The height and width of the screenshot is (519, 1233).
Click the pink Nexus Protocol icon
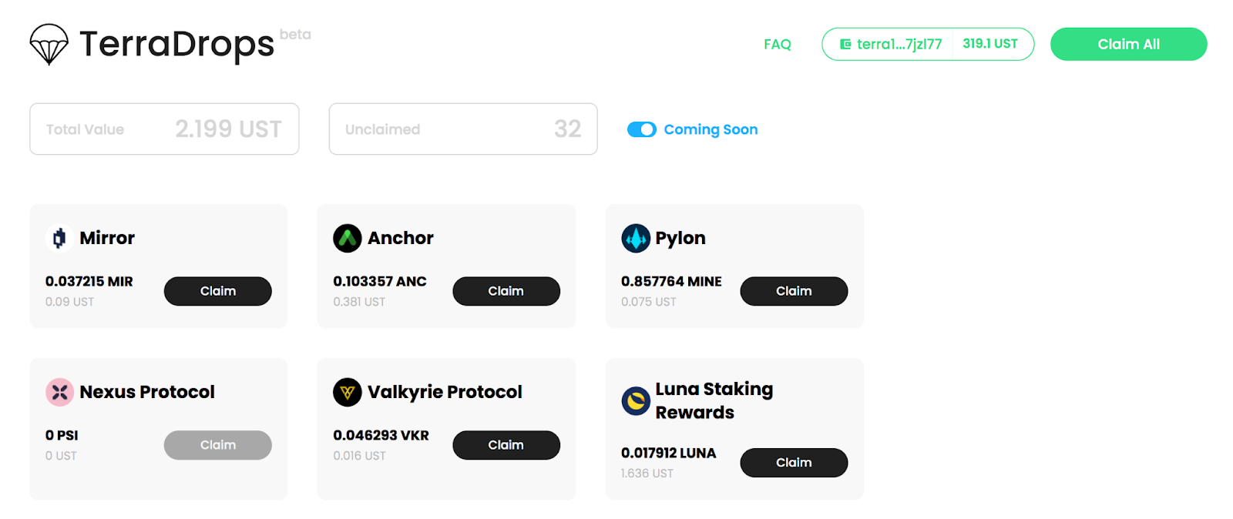59,392
